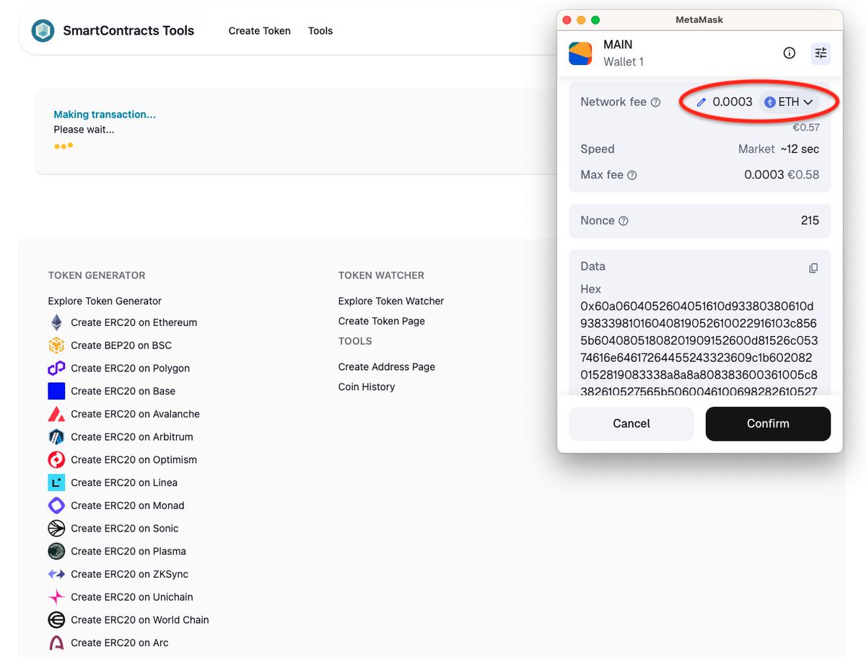Screen dimensions: 866x657
Task: Click the network fee amount 0.0003
Action: coord(732,102)
